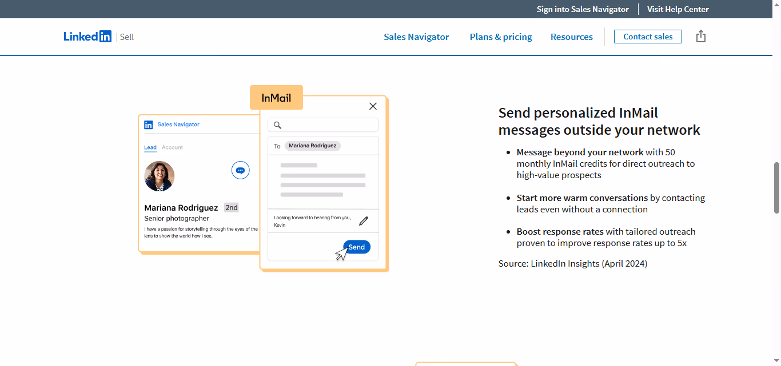Click Mariana Rodriguez profile photo
The height and width of the screenshot is (366, 781).
(x=160, y=176)
